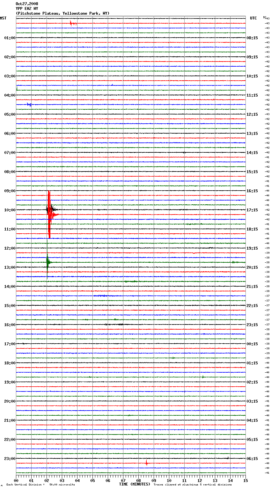
Task: Click the 17:15 UTC time label
Action: tap(252, 210)
